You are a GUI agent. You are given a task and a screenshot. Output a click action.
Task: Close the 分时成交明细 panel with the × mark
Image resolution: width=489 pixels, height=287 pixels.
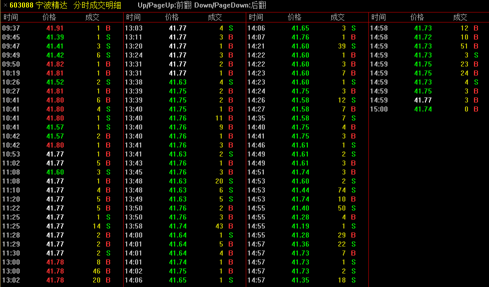[6, 5]
